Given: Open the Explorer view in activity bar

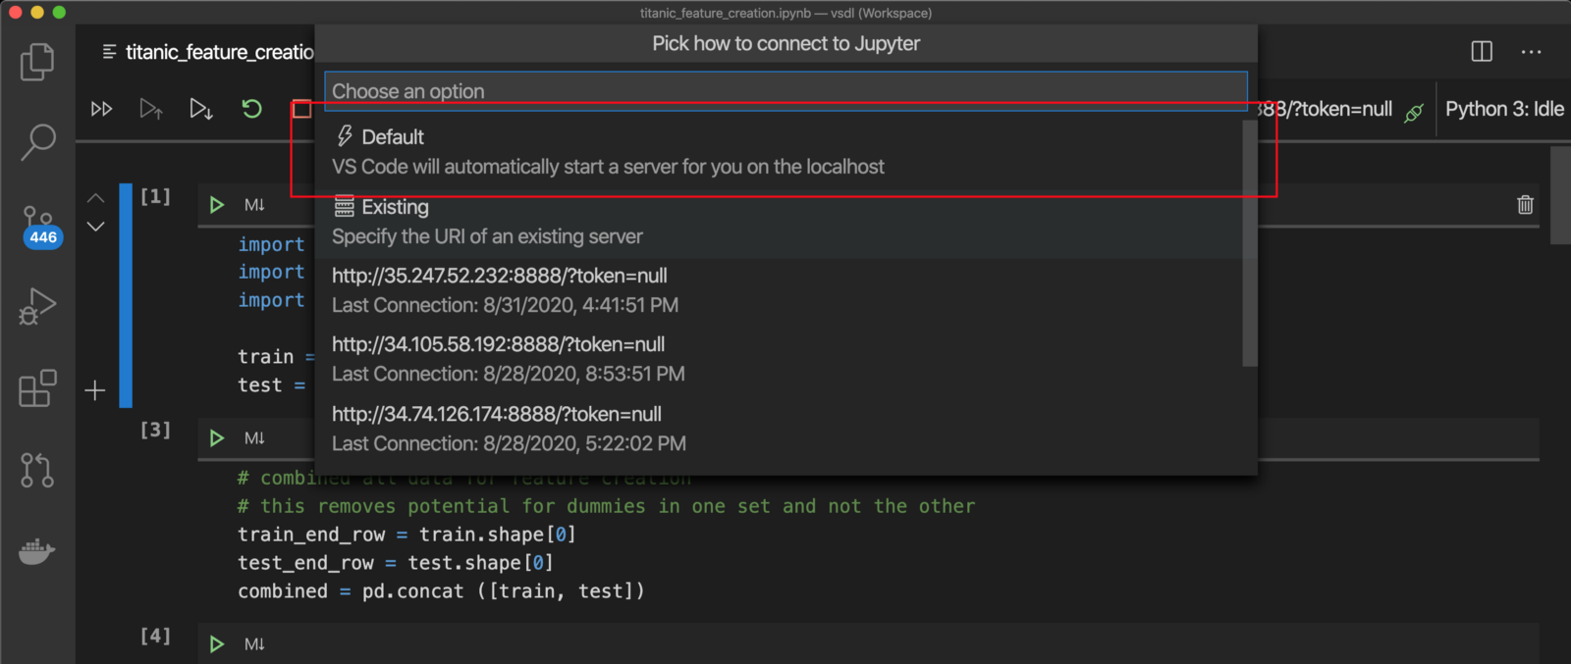Looking at the screenshot, I should click(37, 62).
